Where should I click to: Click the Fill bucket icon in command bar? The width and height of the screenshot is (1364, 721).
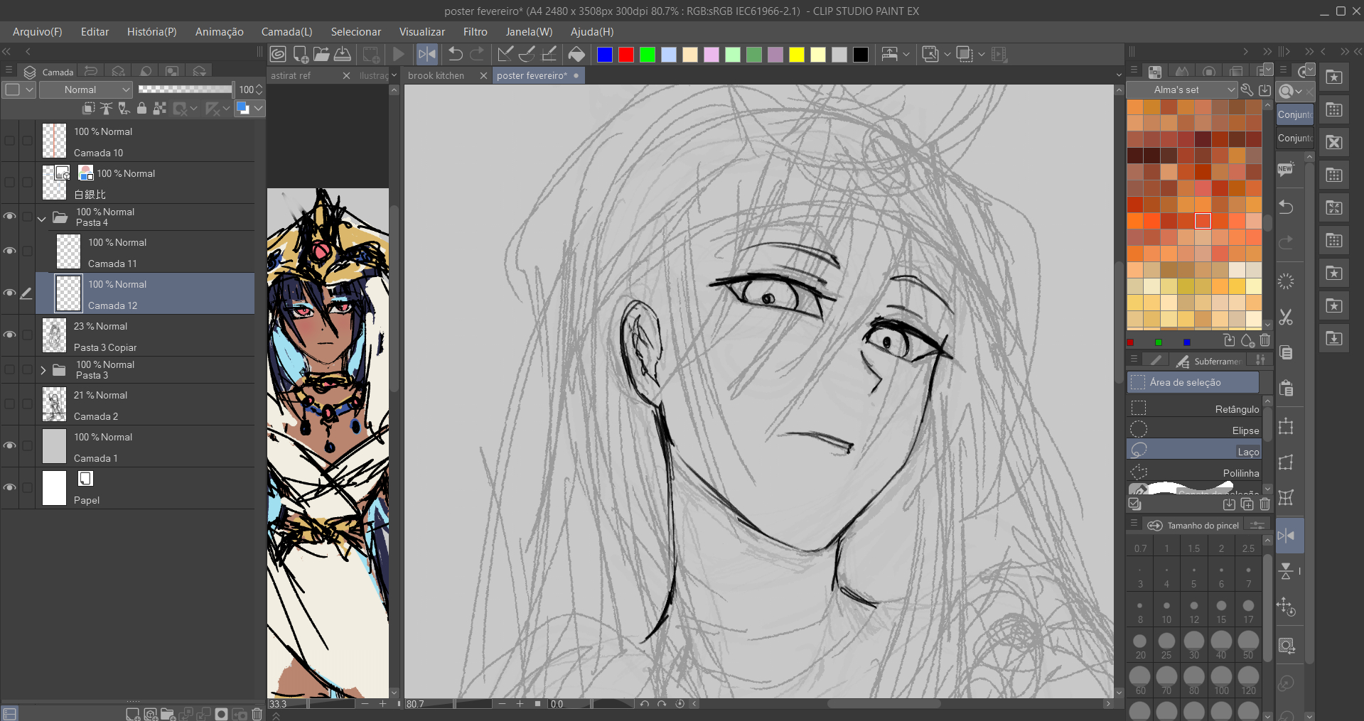(576, 54)
